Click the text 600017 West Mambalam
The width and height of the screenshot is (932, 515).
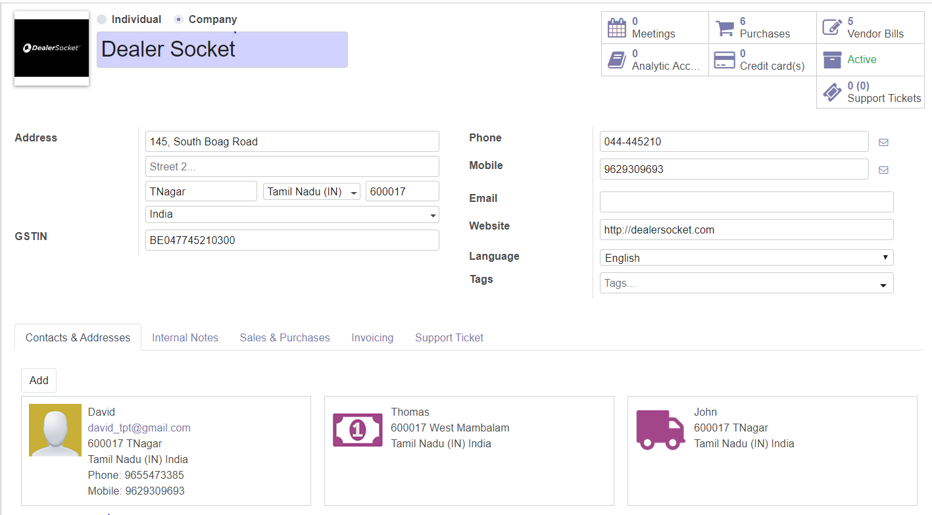tap(451, 428)
